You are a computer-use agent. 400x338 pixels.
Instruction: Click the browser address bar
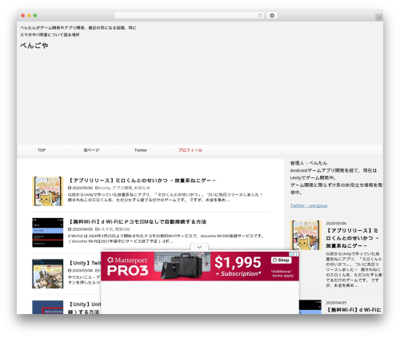coord(190,16)
